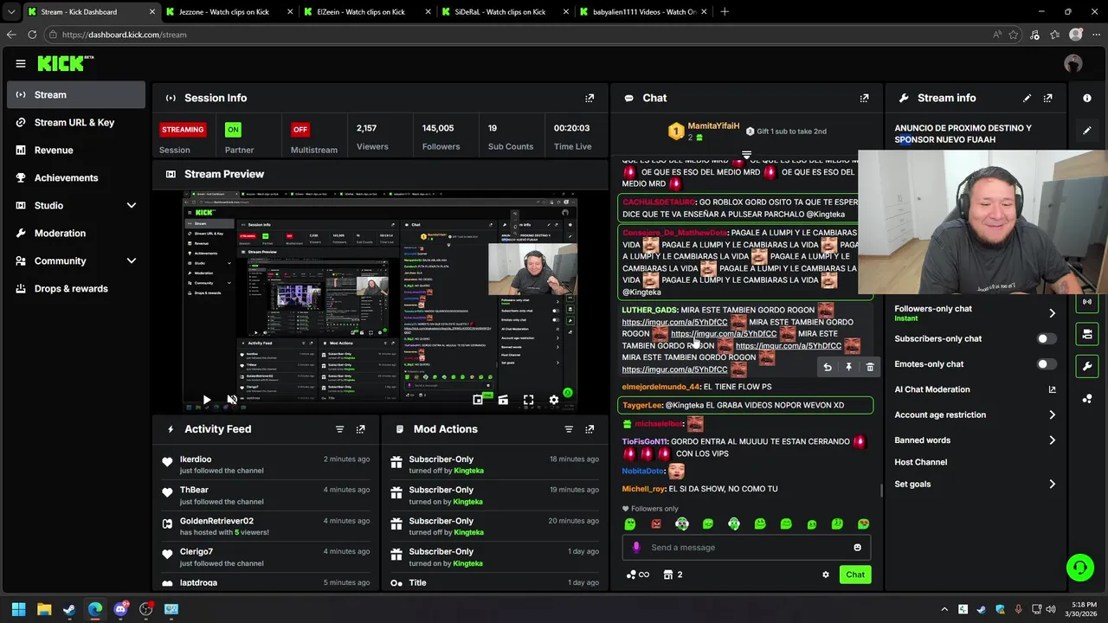1108x623 pixels.
Task: Click the Ikerdioo follow activity entry
Action: point(267,465)
